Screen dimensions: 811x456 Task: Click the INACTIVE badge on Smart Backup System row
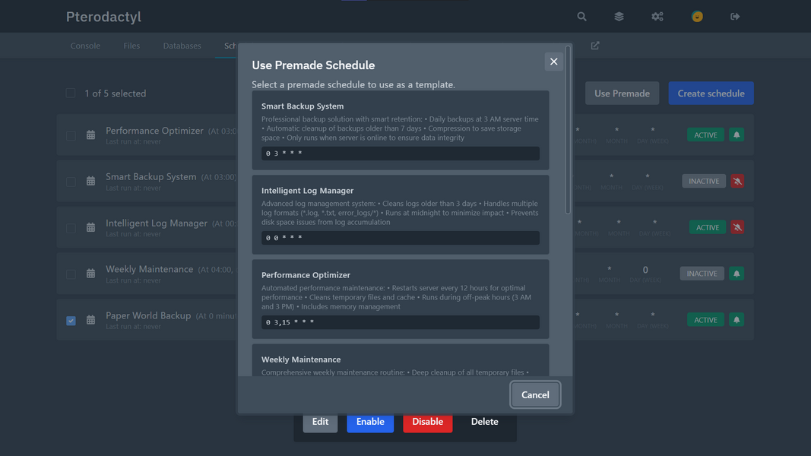click(704, 181)
